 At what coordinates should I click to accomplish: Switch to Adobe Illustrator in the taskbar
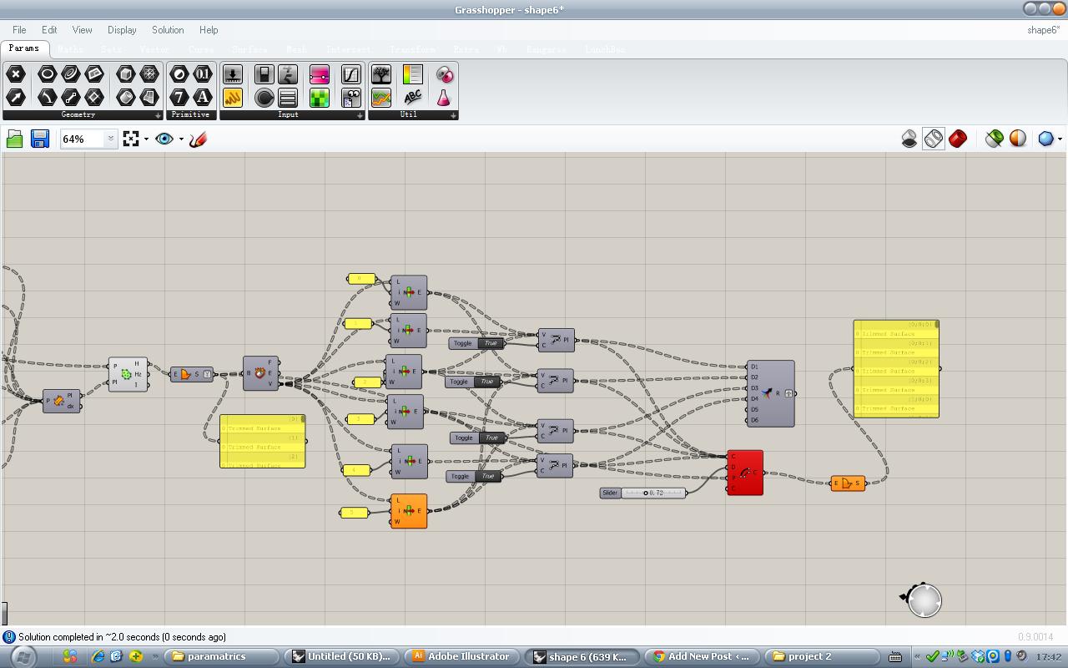(x=462, y=656)
